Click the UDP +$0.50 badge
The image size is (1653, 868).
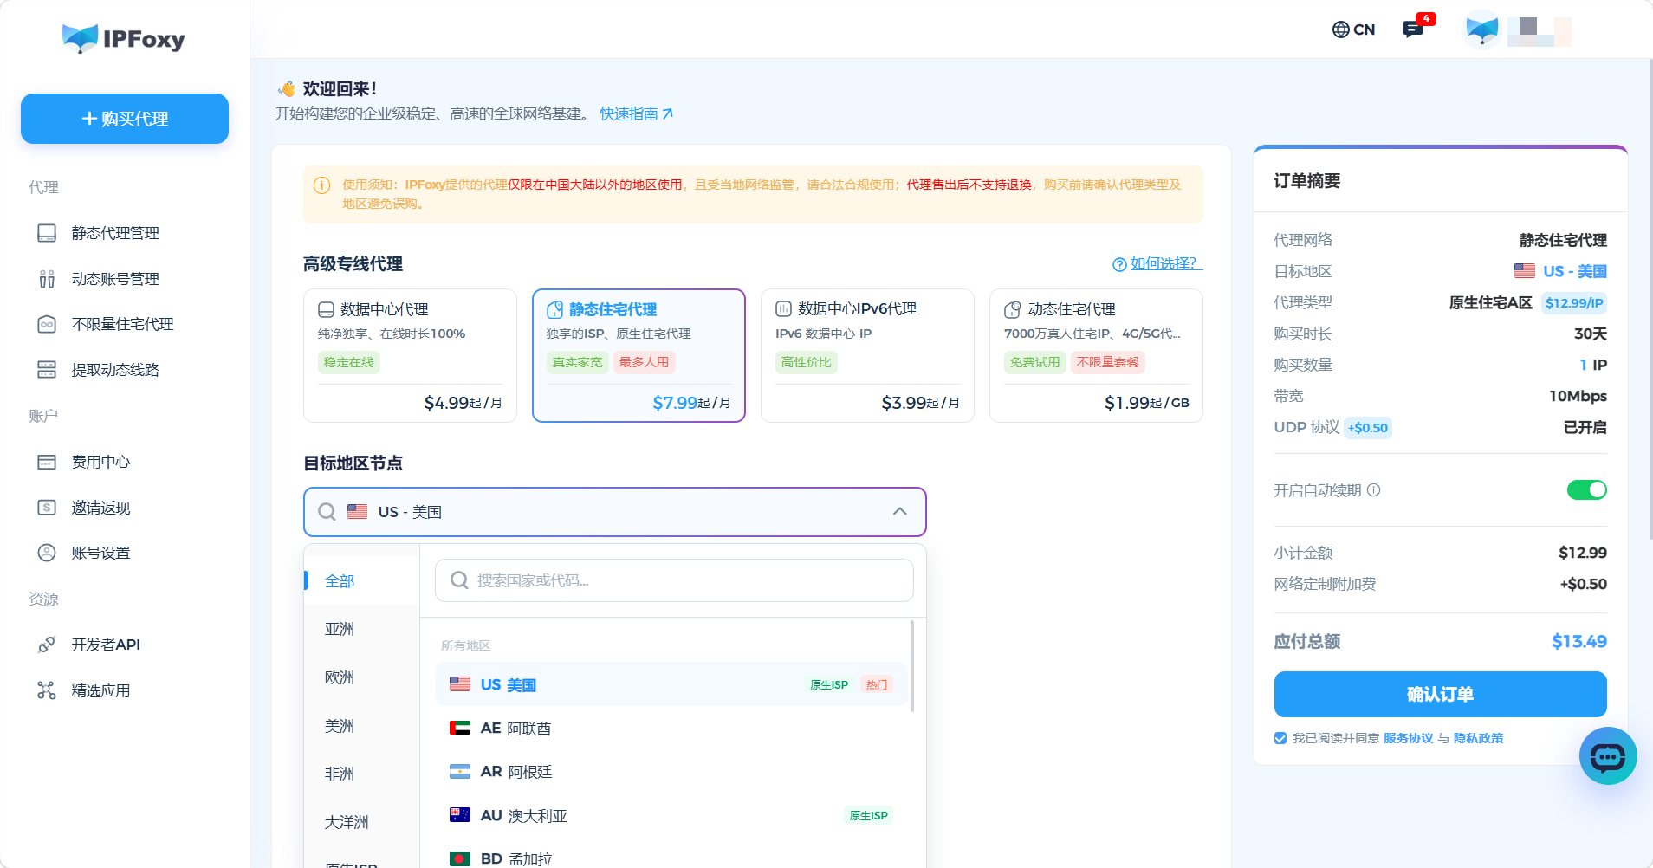[x=1368, y=428]
